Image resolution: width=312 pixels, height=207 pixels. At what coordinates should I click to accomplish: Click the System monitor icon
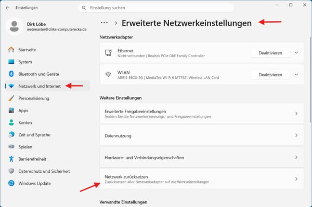click(11, 62)
